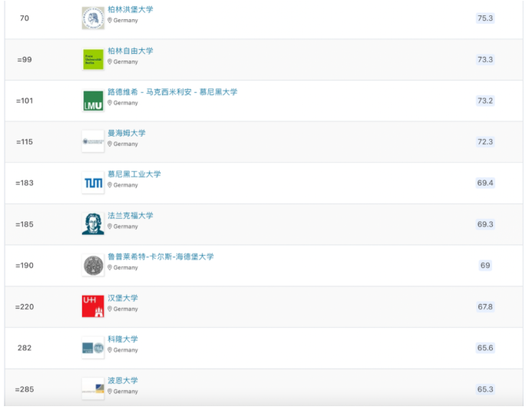Click the Bonn University logo
Image resolution: width=529 pixels, height=410 pixels.
[x=93, y=389]
